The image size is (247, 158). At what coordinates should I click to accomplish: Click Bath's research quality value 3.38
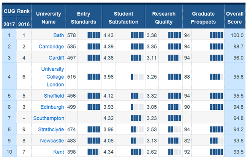pos(152,35)
